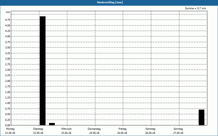Click the 0,75 y-axis value

pyautogui.click(x=8, y=109)
